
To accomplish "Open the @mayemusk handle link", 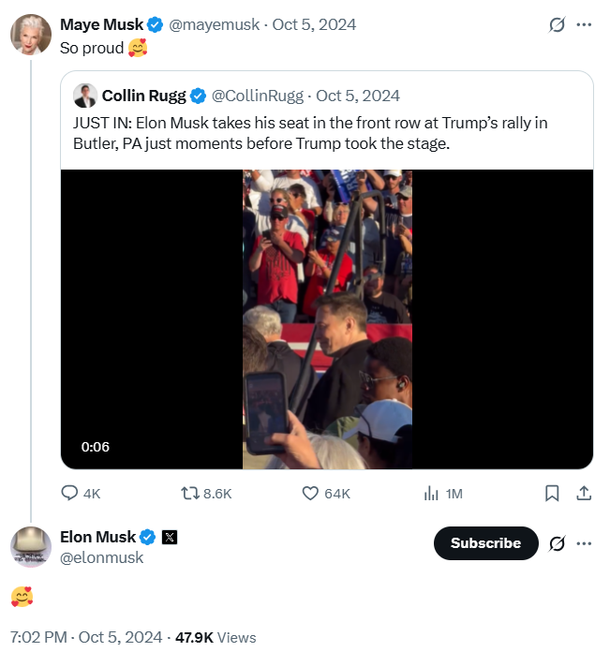I will (215, 24).
